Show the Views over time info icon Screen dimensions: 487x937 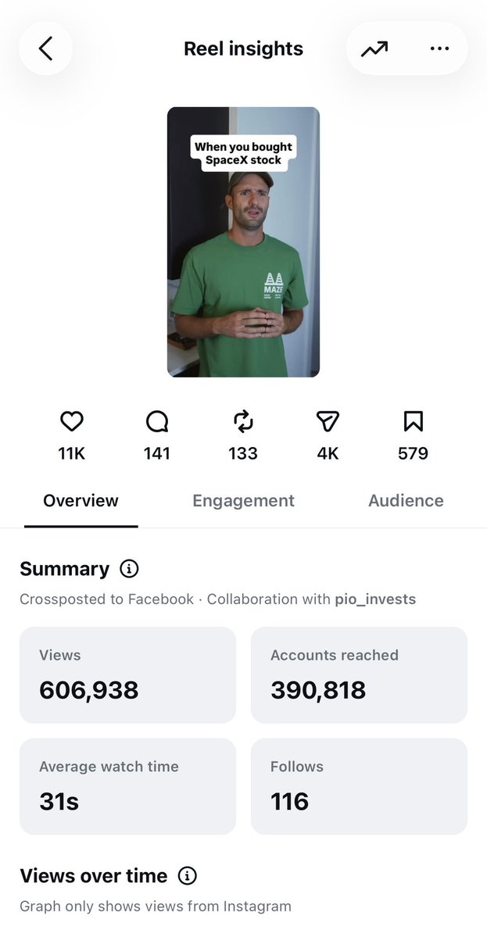click(x=187, y=875)
